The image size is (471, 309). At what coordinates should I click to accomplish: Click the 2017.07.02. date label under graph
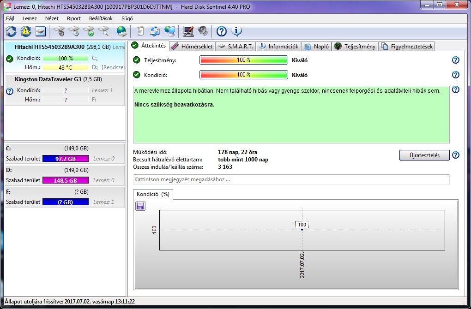pyautogui.click(x=302, y=265)
